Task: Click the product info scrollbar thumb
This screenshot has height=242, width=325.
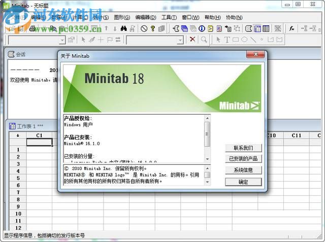Action: pos(207,134)
